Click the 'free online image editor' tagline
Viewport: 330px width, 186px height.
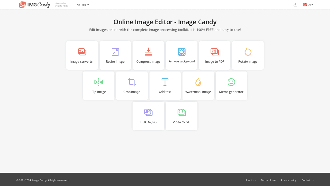point(62,5)
